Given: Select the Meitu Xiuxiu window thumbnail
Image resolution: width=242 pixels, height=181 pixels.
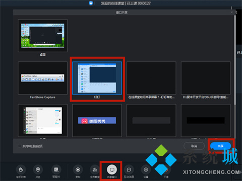Looking at the screenshot, I should (97, 120).
